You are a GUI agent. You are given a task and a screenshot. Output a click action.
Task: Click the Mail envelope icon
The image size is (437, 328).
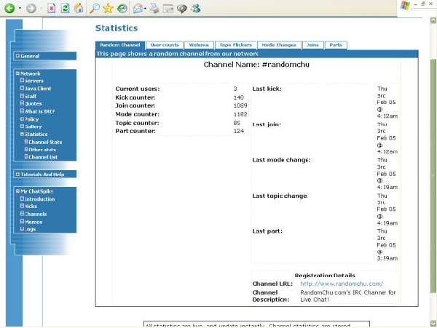pos(138,8)
